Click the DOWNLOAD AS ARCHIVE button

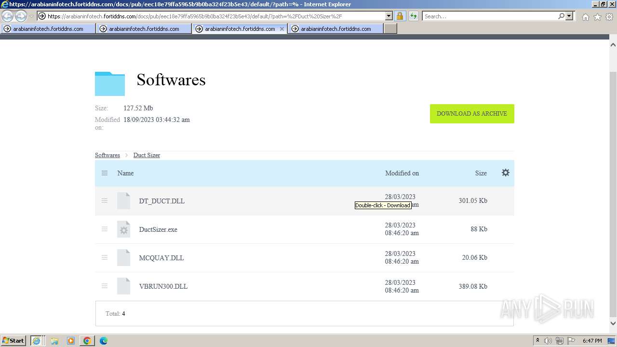point(472,114)
